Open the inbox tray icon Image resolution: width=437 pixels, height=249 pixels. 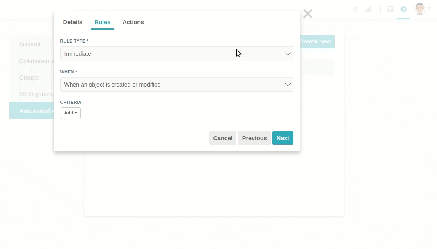coord(390,9)
